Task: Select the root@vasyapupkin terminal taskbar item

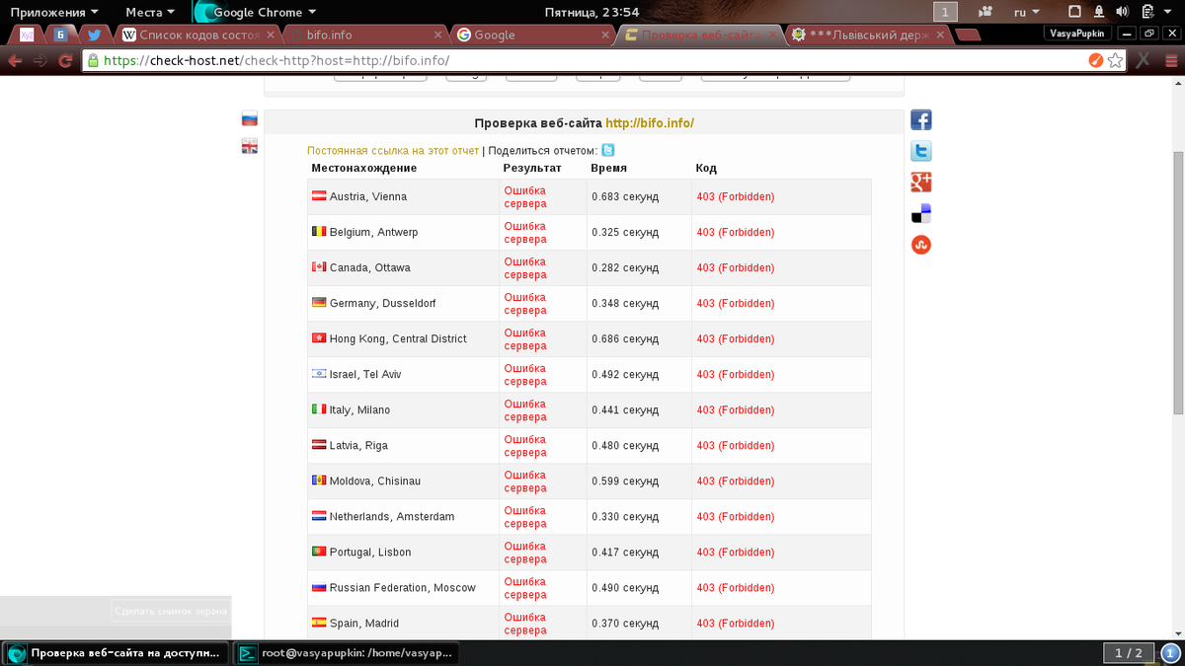Action: (346, 653)
